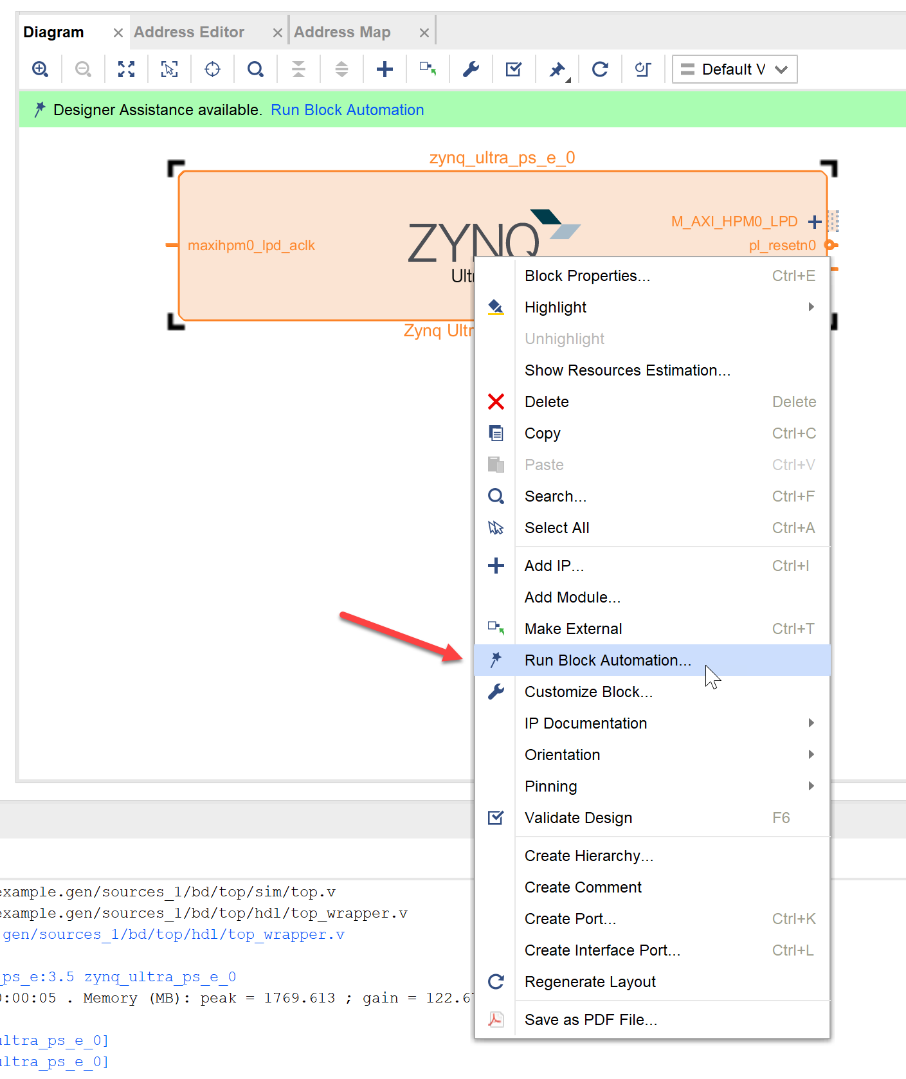The image size is (906, 1079).
Task: Open the IP Documentation submenu
Action: [652, 723]
